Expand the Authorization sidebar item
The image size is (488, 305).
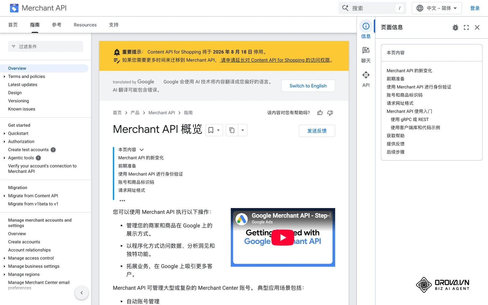4,142
